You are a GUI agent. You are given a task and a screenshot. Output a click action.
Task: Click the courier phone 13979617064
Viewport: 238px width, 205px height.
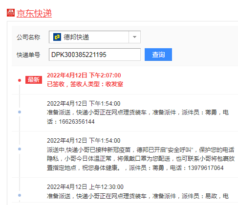pos(206,168)
